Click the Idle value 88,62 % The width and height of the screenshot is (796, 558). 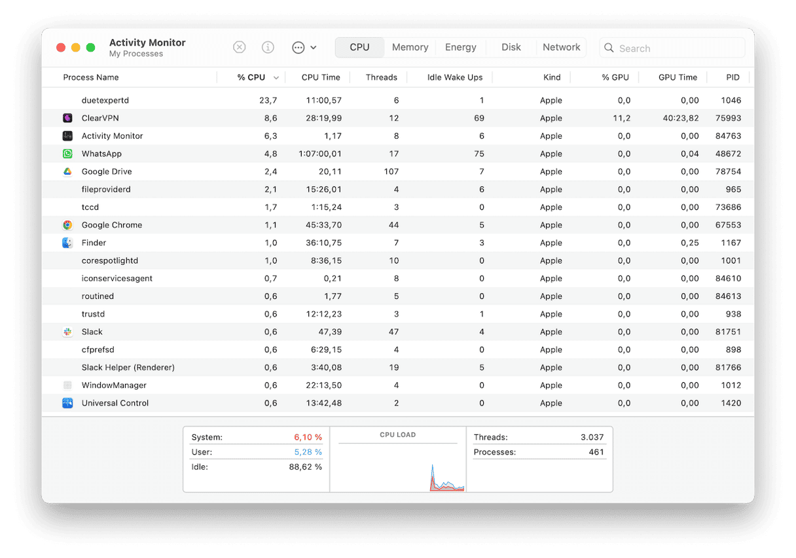[x=305, y=467]
